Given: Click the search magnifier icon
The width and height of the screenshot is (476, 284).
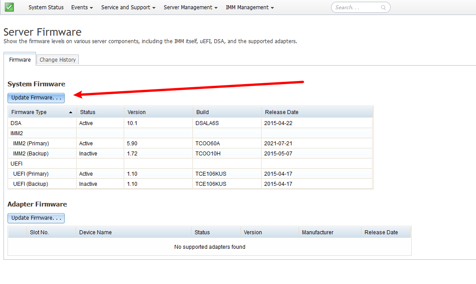Looking at the screenshot, I should (x=384, y=7).
